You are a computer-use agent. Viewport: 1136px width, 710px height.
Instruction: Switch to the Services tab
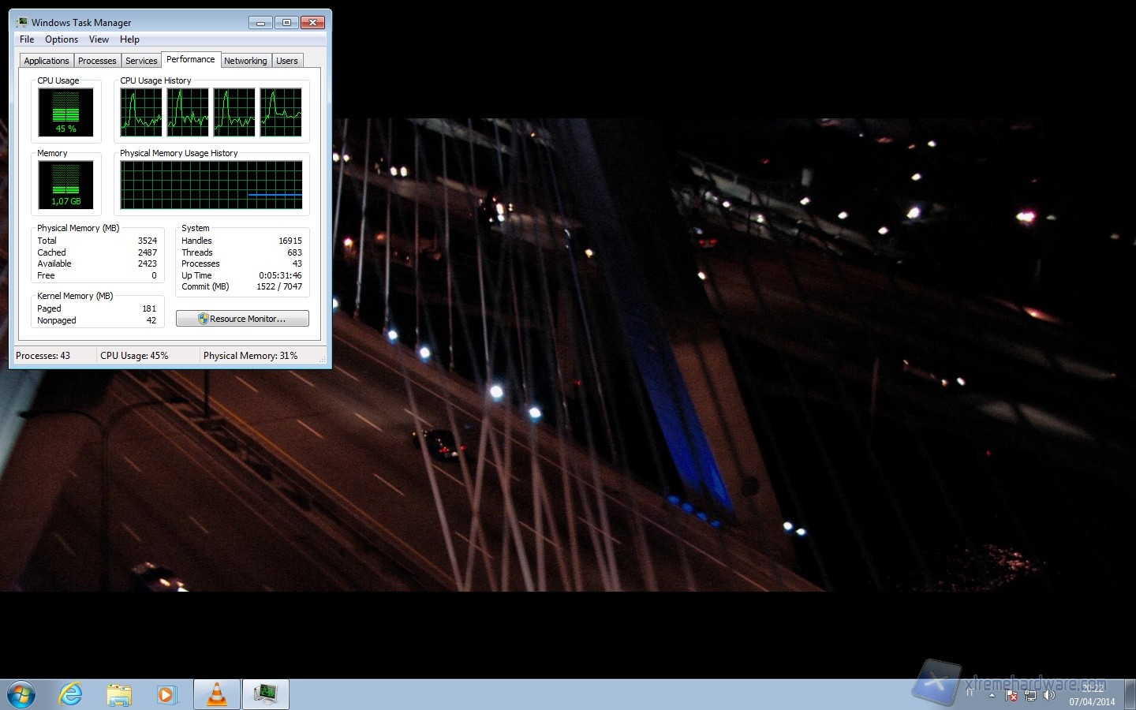pos(141,61)
